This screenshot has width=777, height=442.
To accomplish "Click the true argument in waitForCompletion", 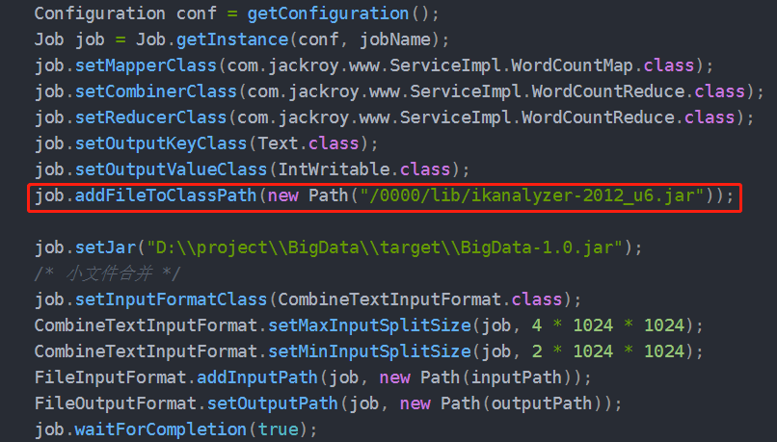I will click(278, 429).
